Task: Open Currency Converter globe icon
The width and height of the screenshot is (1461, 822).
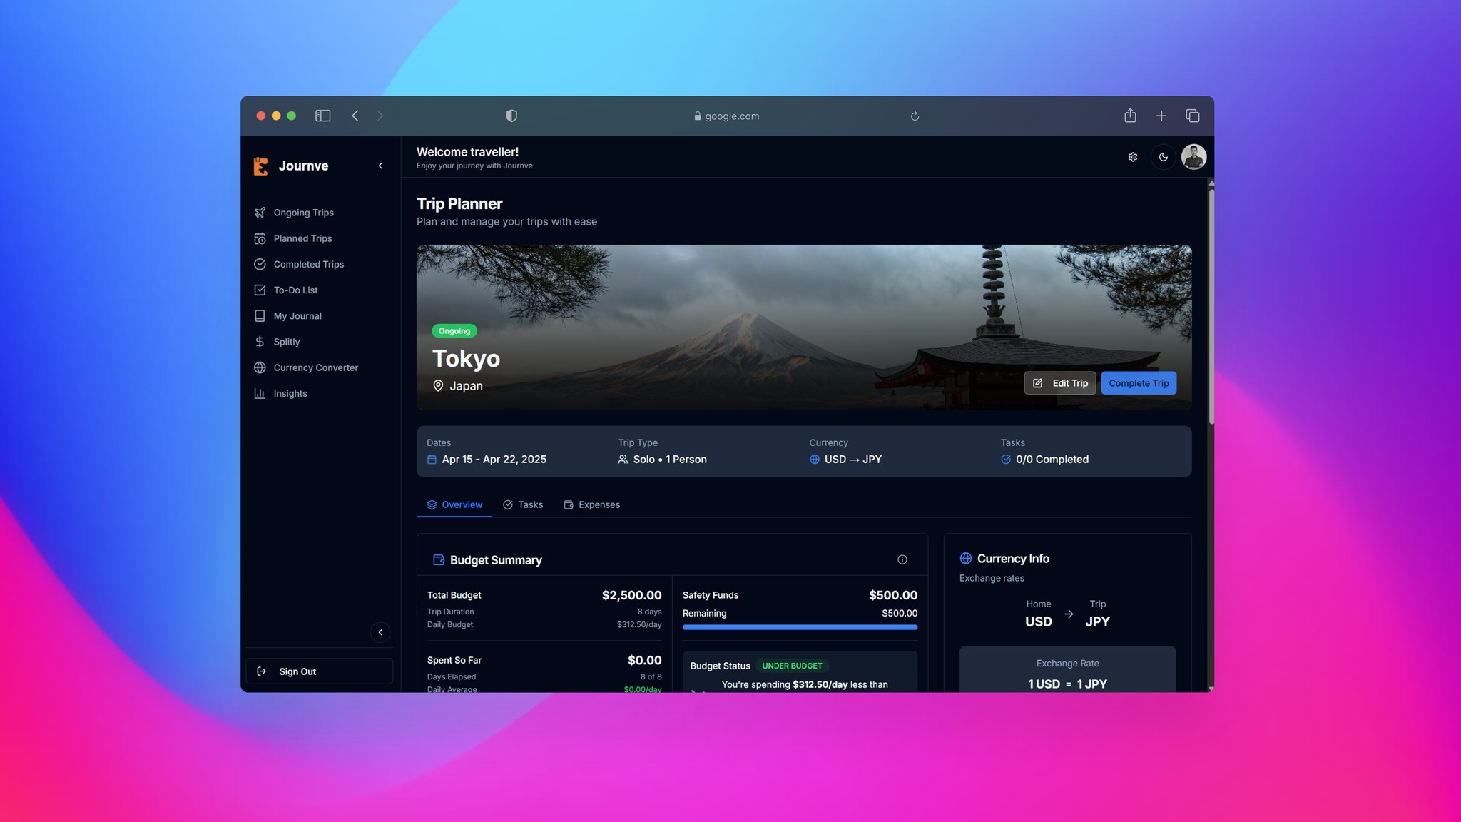Action: (260, 367)
